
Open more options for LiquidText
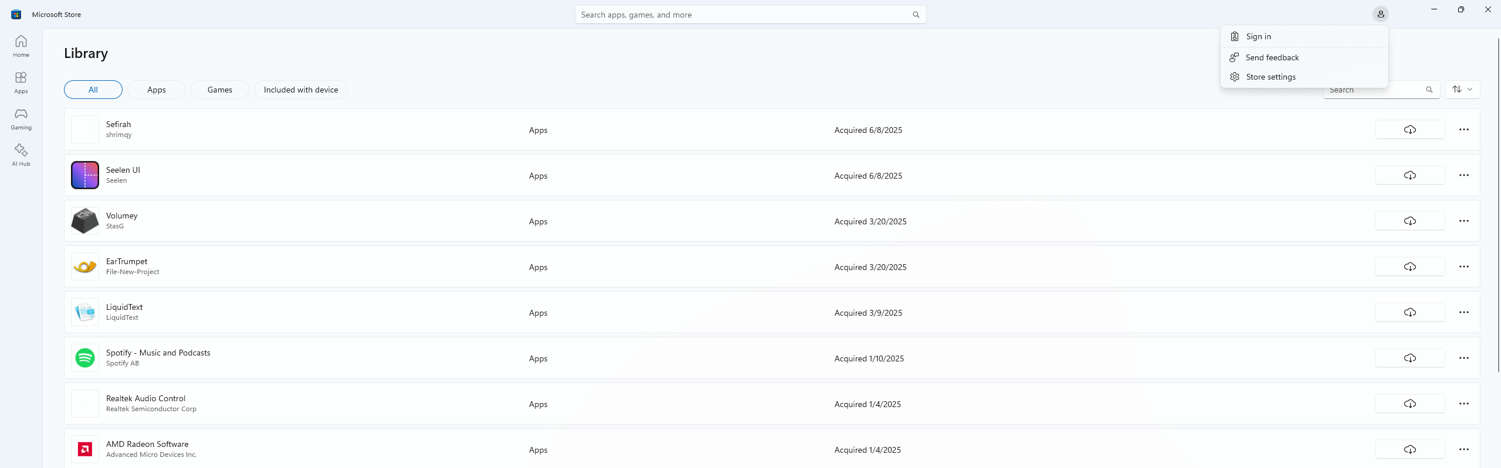tap(1463, 312)
